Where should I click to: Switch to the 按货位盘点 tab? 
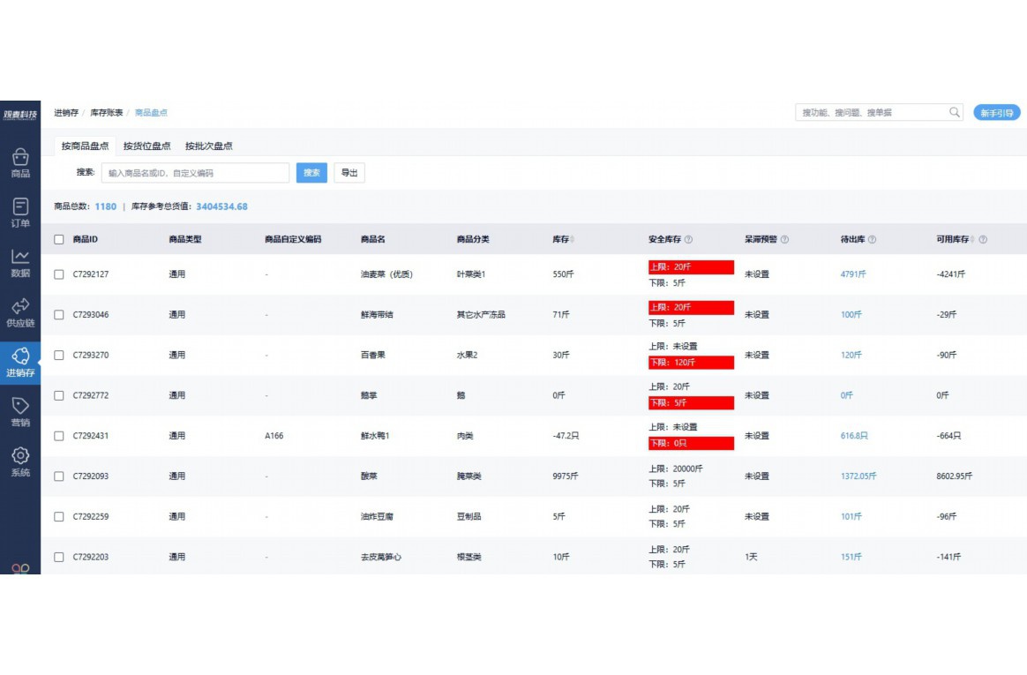click(x=146, y=146)
